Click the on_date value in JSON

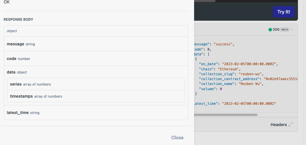pos(249,64)
